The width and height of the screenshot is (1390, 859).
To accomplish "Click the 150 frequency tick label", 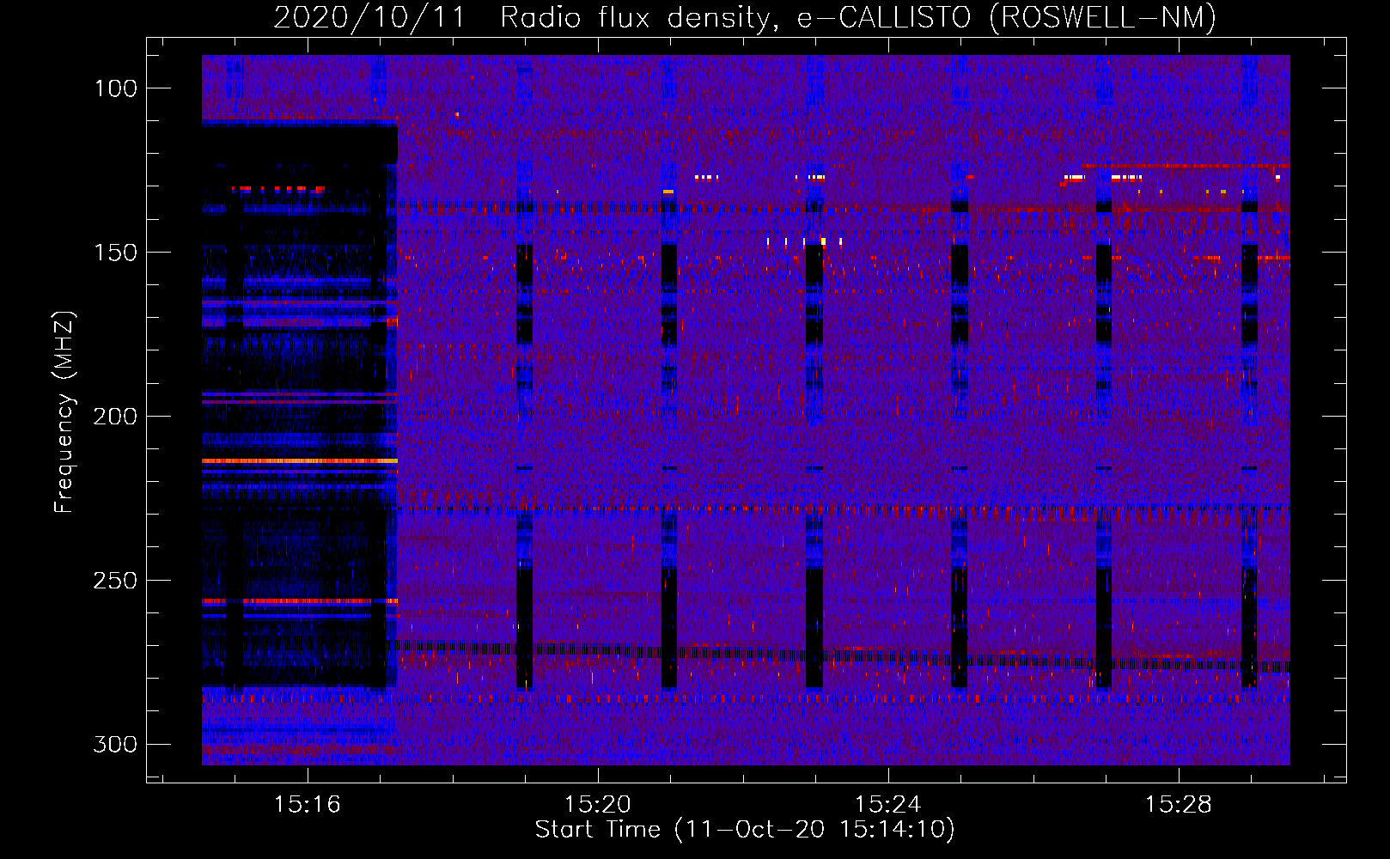I will tap(116, 253).
